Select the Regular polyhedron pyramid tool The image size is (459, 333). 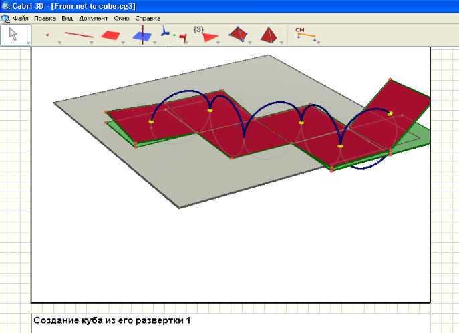tap(269, 34)
